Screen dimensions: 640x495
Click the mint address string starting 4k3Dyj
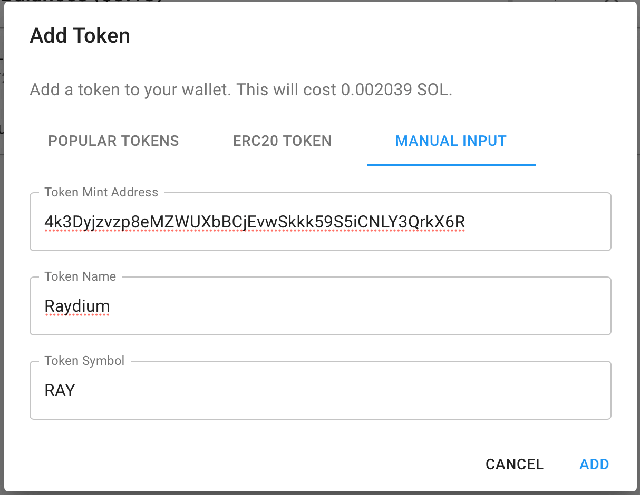[x=255, y=222]
